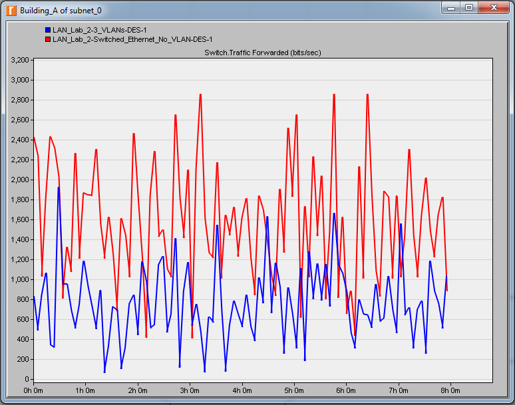Click x-axis label 8h 0m
This screenshot has height=405, width=515.
(x=450, y=390)
